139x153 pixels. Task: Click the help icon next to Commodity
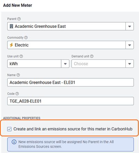(26, 38)
